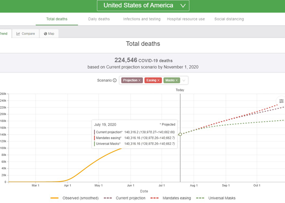
Task: Remove the Masks scenario tag
Action: [177, 80]
